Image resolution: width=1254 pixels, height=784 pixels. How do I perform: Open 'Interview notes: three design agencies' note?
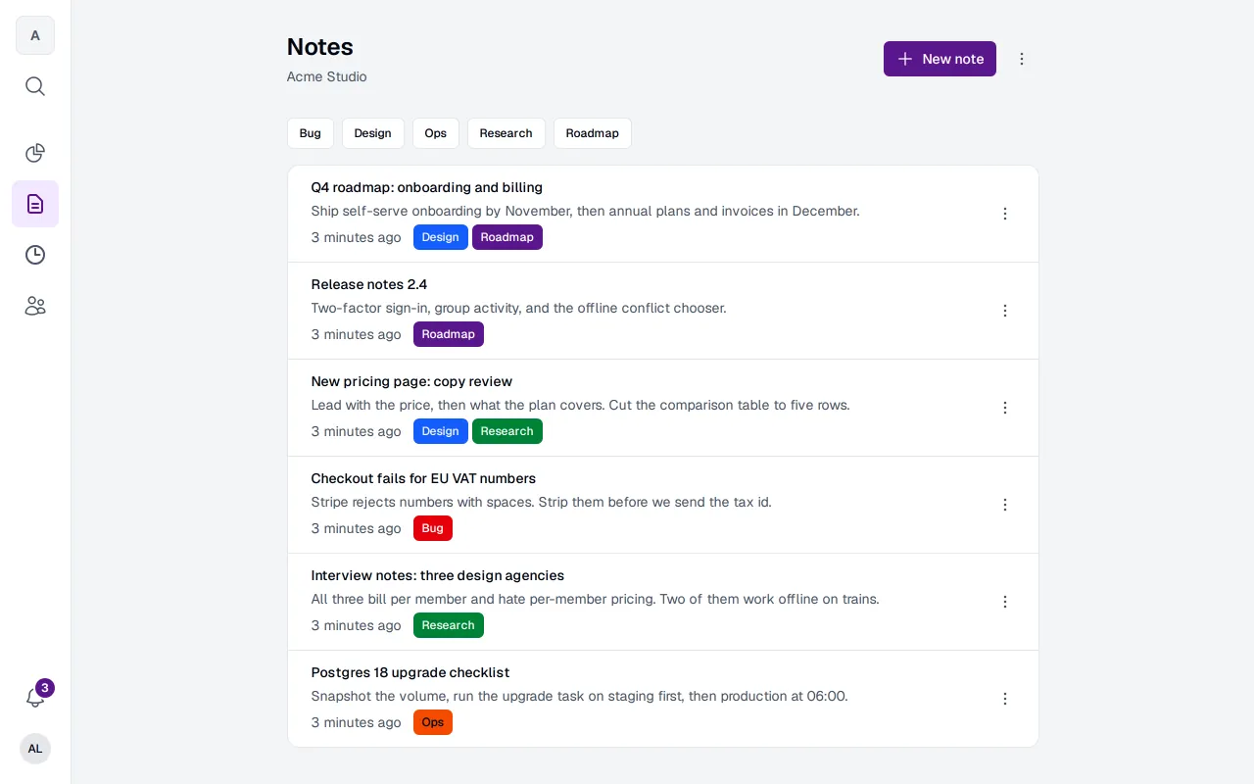tap(438, 575)
